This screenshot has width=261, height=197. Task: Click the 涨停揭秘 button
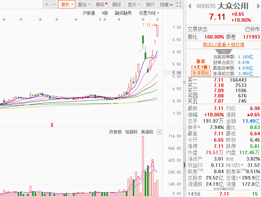[x=201, y=73]
